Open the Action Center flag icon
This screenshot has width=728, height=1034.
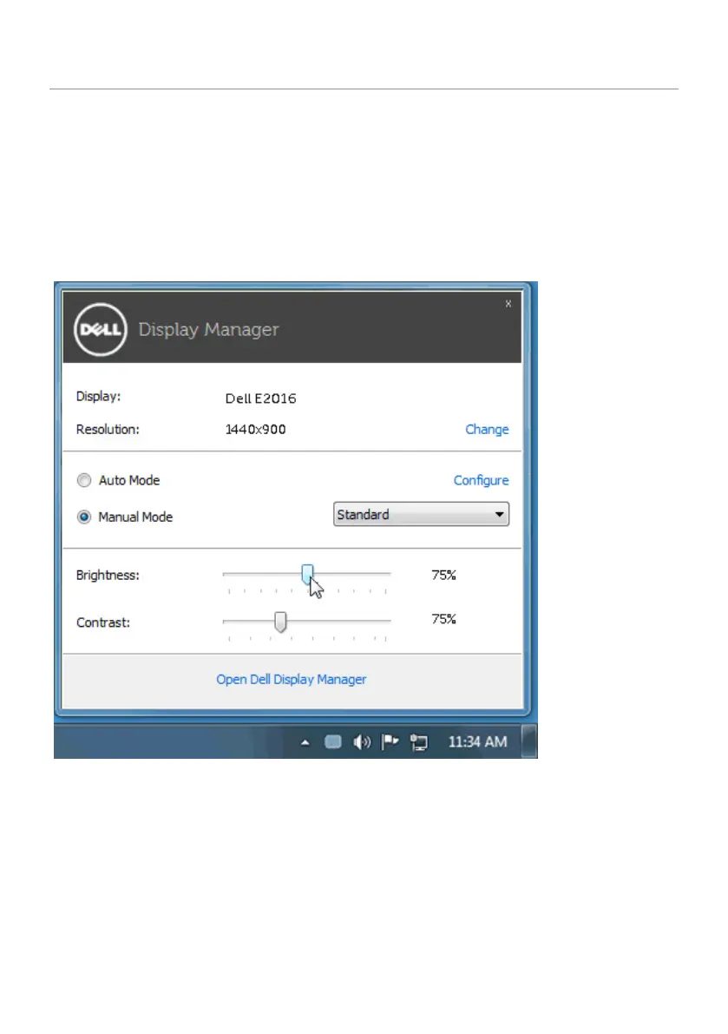tap(390, 742)
